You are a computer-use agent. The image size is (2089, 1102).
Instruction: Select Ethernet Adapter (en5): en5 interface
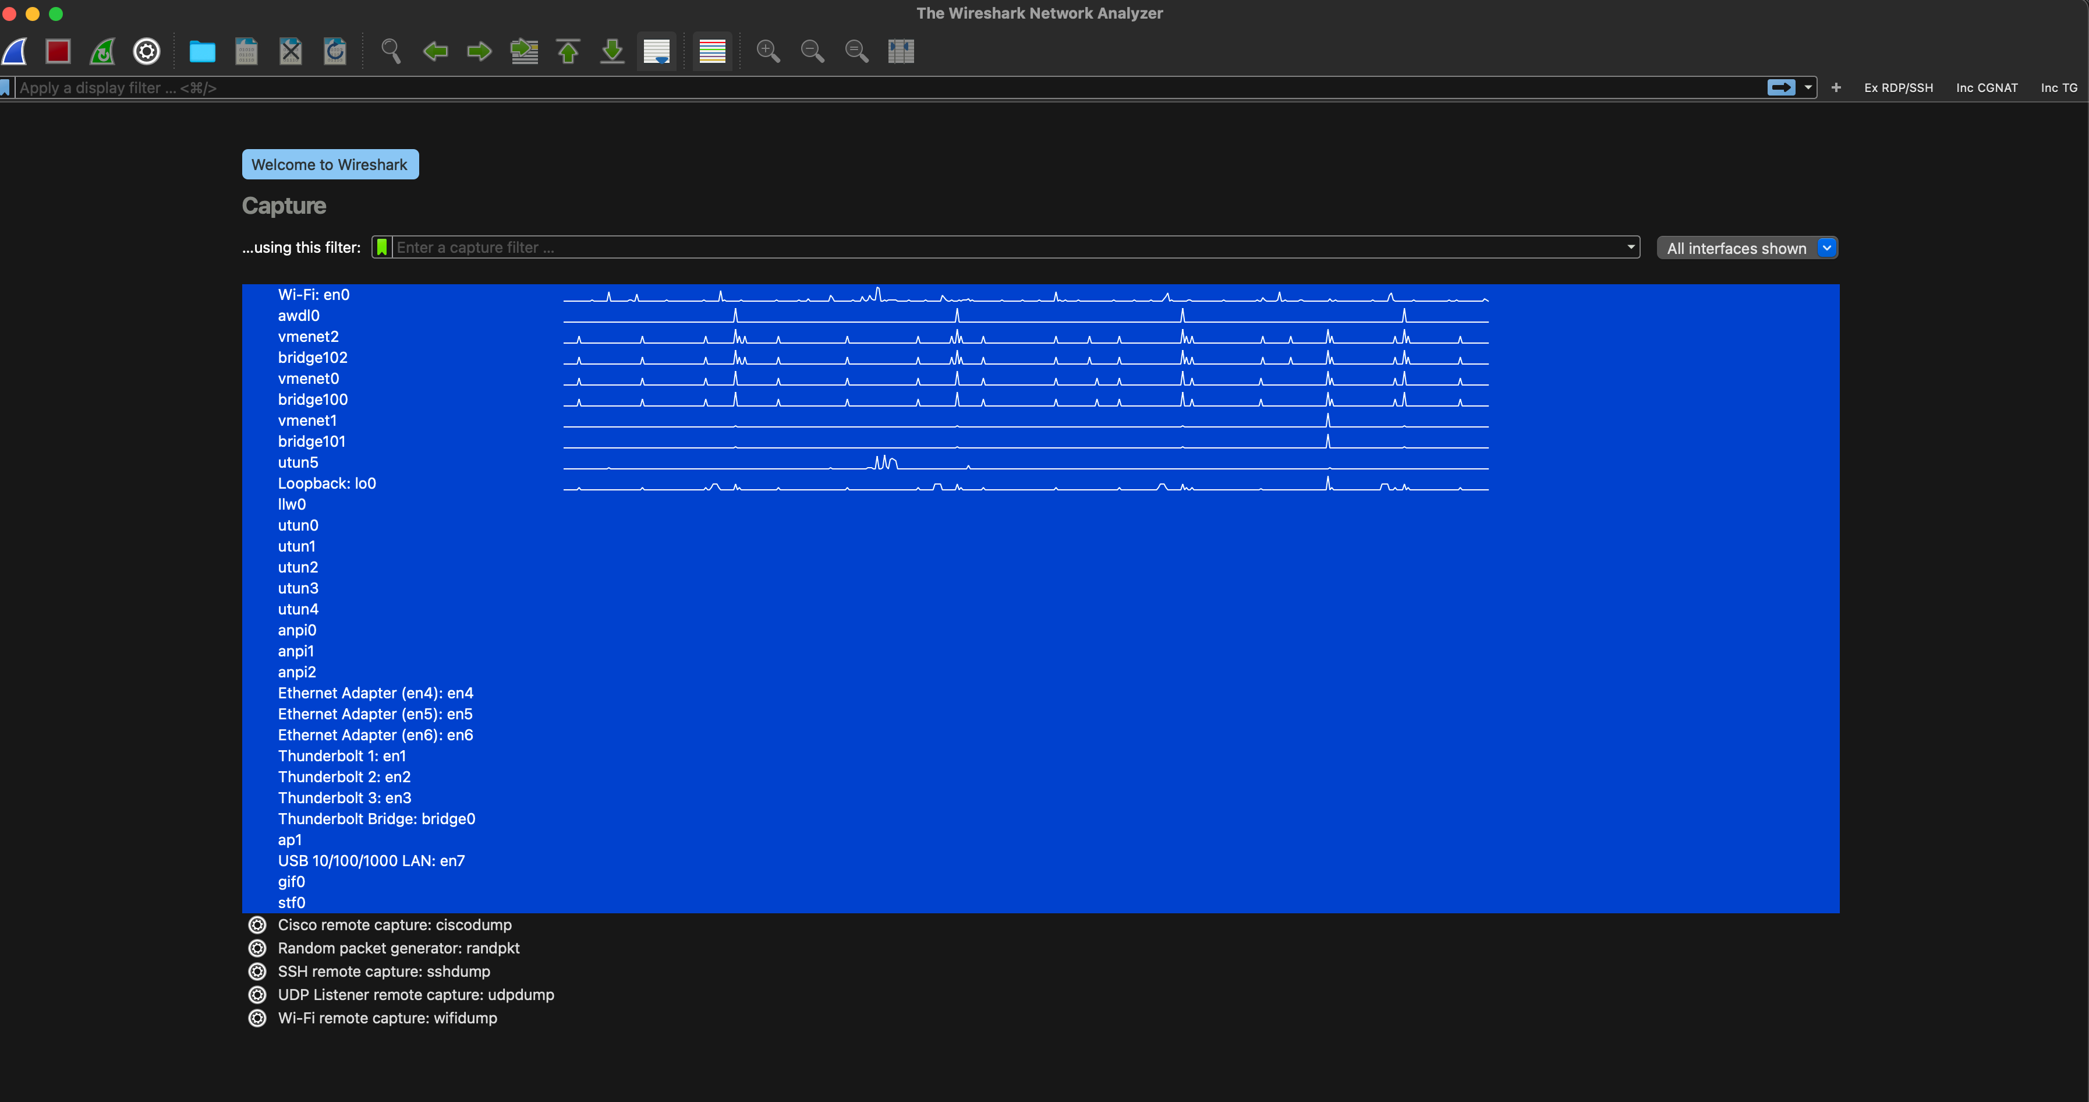pyautogui.click(x=1040, y=714)
